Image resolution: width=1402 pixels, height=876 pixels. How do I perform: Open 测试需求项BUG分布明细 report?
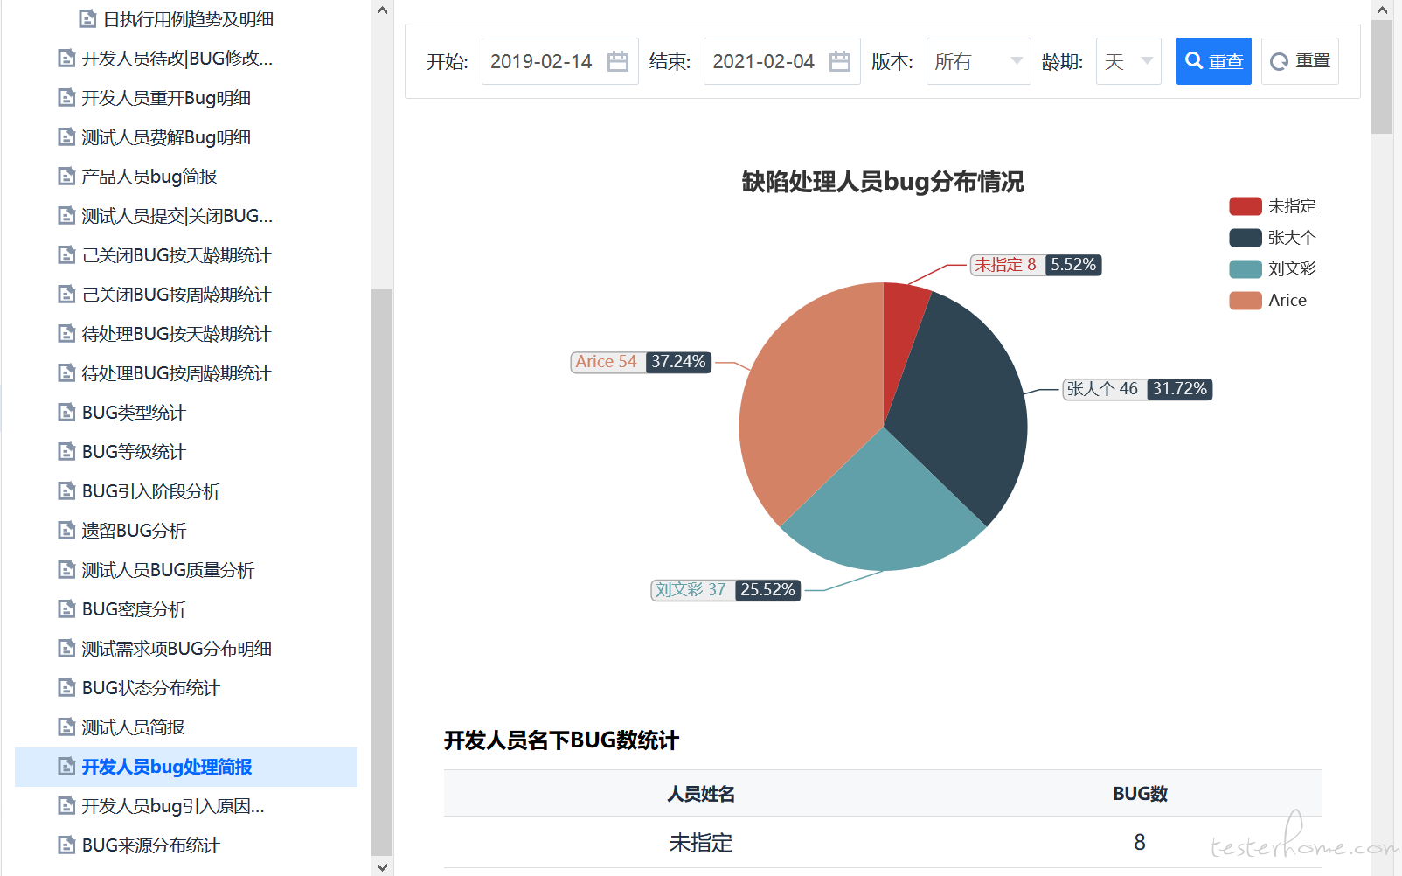(x=177, y=649)
